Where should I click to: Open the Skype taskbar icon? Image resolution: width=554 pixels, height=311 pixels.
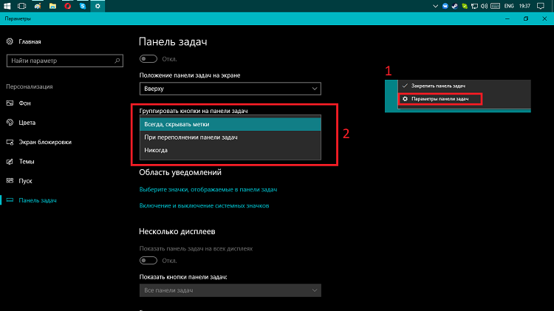coord(83,6)
